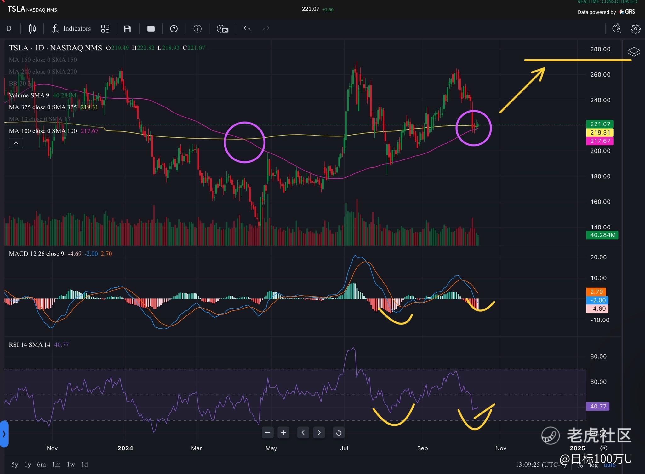
Task: Shift the chart left
Action: coord(303,432)
